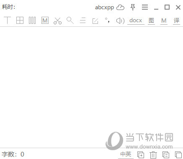183x159 pixels.
Task: Click the underlined M button
Action: point(164,21)
